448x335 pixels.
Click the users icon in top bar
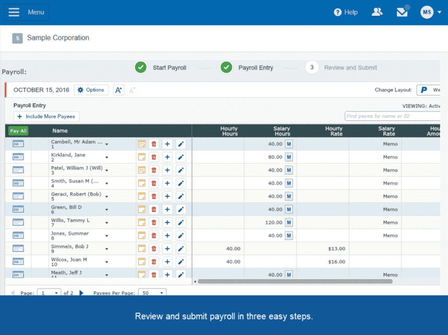pos(377,12)
